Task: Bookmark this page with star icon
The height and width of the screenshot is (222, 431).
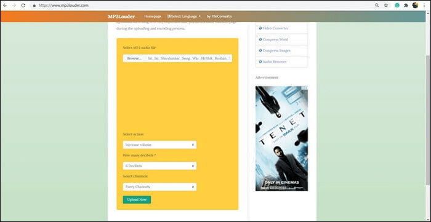Action: tap(386, 5)
